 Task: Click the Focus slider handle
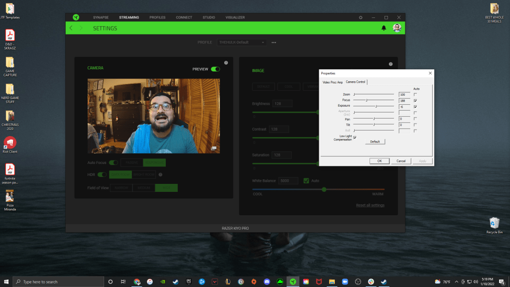pos(367,100)
